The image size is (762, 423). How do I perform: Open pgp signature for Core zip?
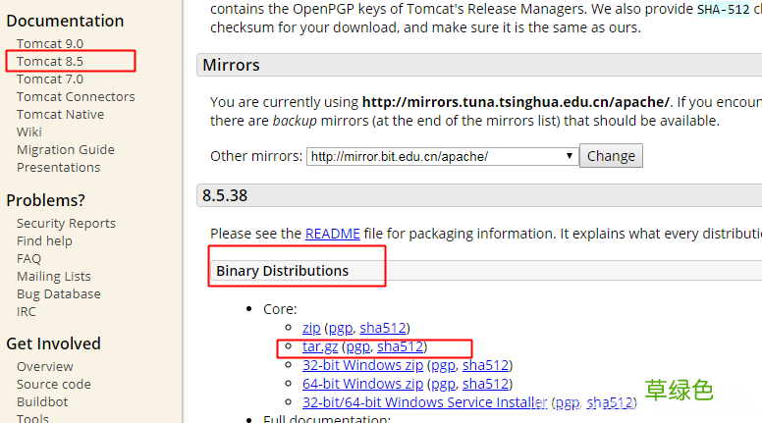click(x=341, y=328)
